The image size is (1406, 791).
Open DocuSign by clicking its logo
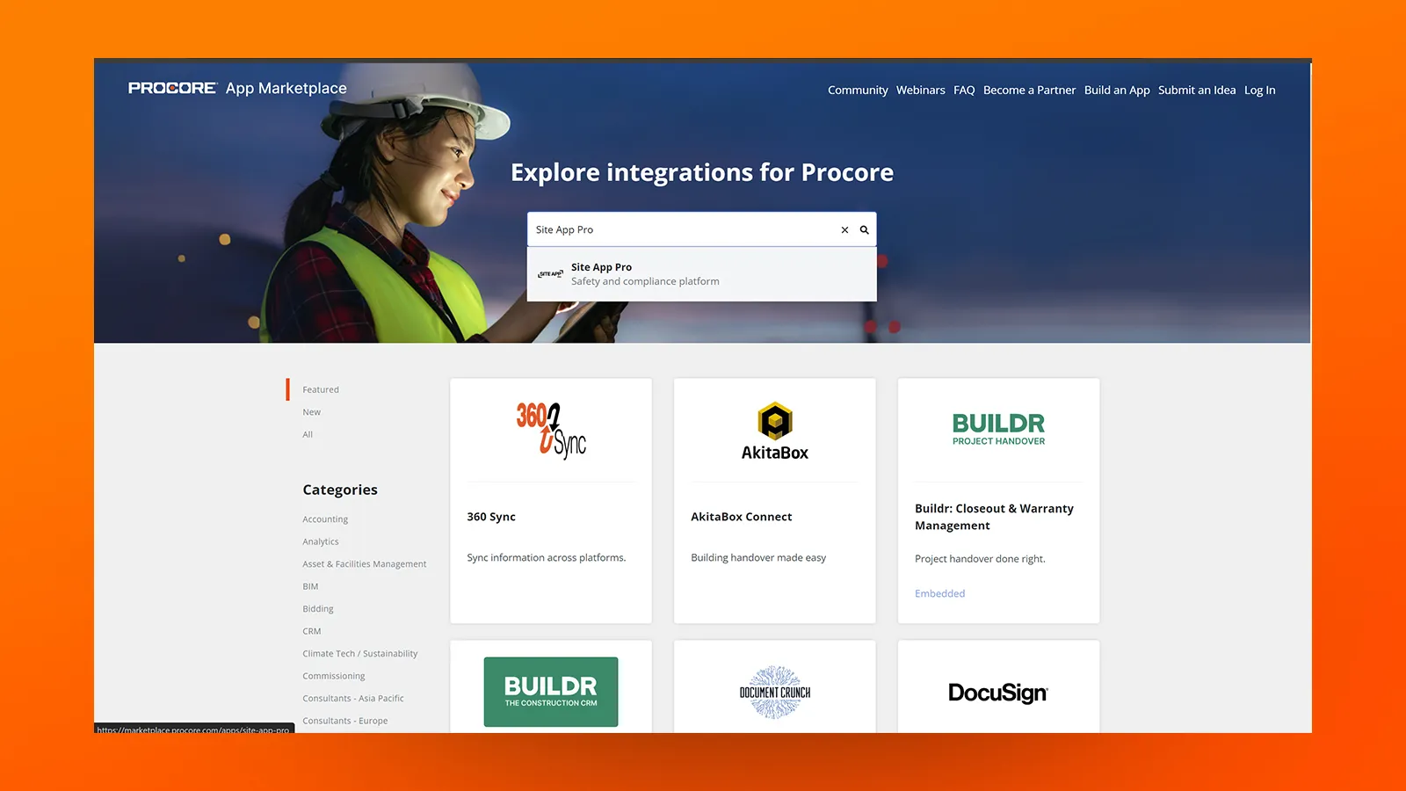(998, 693)
